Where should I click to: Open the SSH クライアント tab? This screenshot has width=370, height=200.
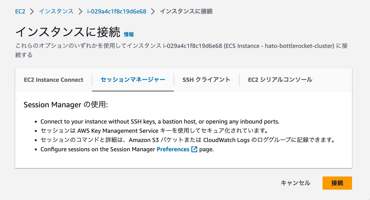coord(206,80)
